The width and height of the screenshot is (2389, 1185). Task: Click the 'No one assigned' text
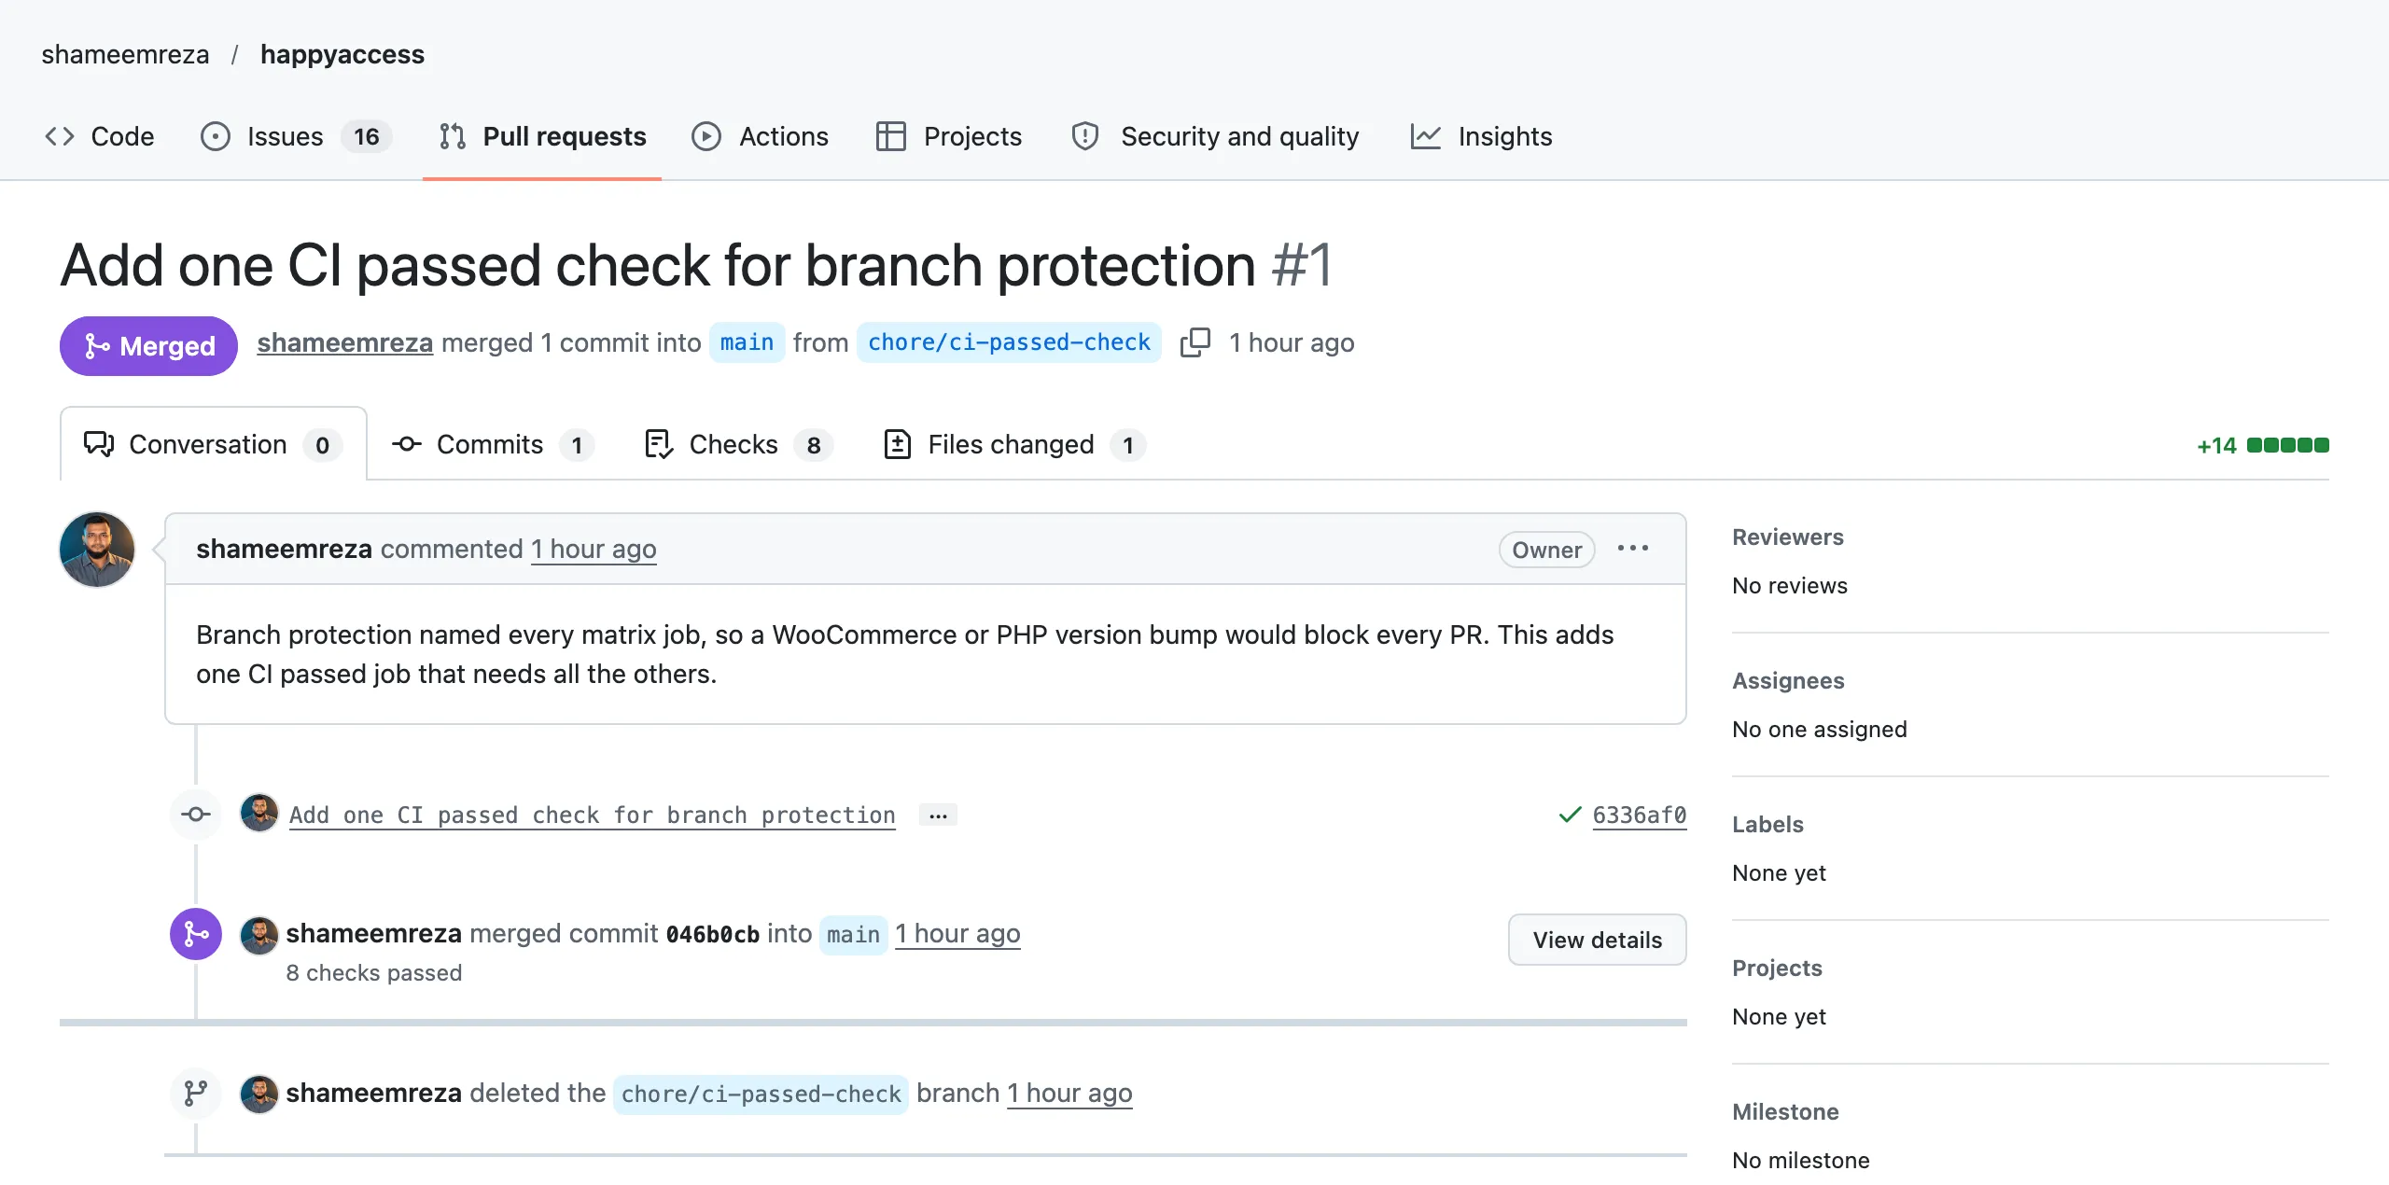[x=1819, y=729]
